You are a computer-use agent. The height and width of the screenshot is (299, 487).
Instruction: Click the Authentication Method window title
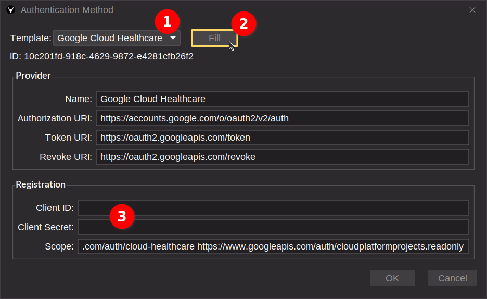67,10
